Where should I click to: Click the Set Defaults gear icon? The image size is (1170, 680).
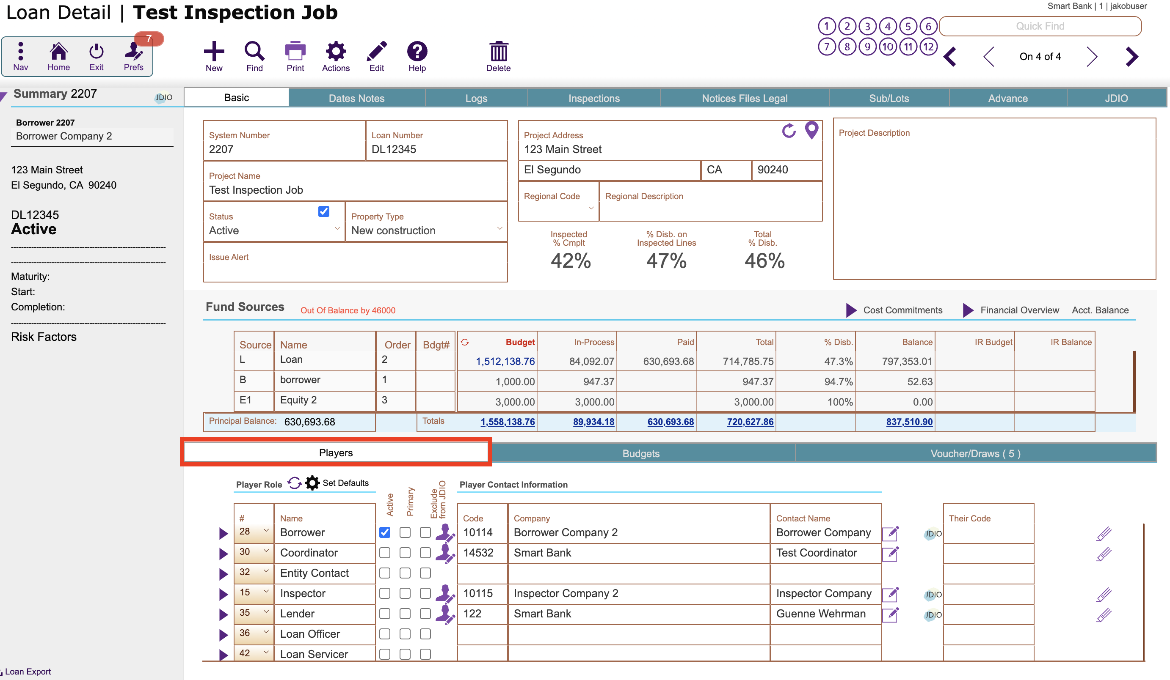pos(312,483)
